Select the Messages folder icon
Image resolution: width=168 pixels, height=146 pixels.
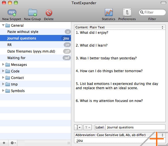tap(8, 65)
